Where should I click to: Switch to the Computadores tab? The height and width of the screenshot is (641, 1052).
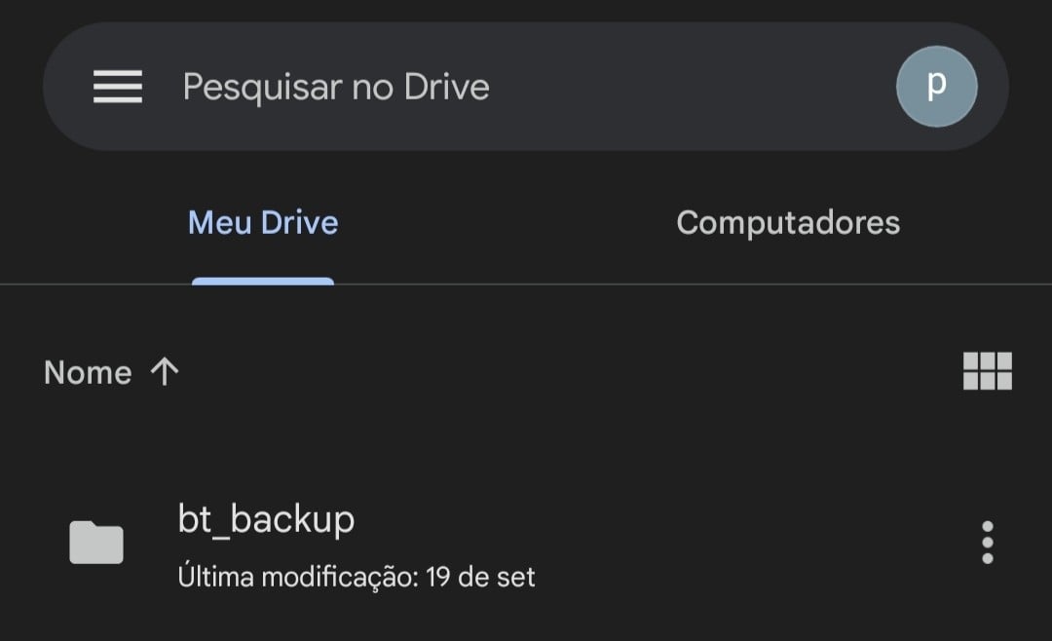788,223
